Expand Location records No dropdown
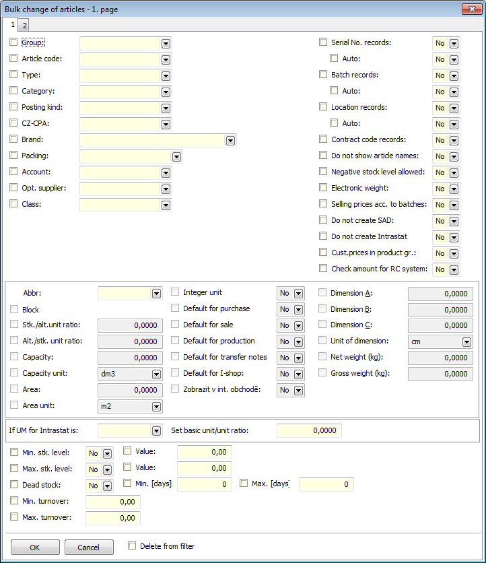Viewport: 486px width, 563px height. pyautogui.click(x=454, y=108)
